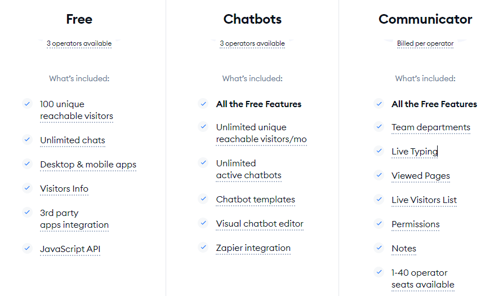Image resolution: width=494 pixels, height=296 pixels.
Task: Click 3 operators available under Chatbots
Action: 252,43
